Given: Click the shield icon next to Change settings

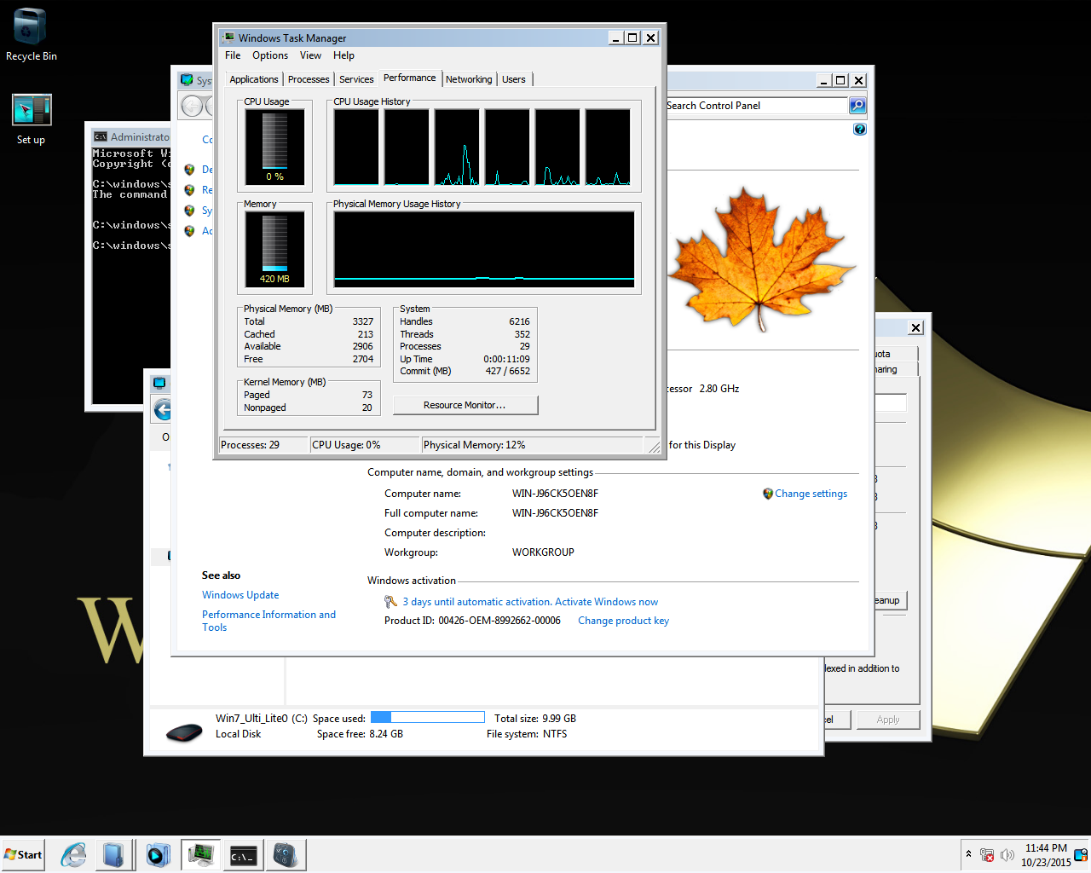Looking at the screenshot, I should pos(767,494).
